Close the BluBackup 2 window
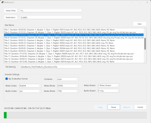Screen dimensions: 151x123 (147, 2)
